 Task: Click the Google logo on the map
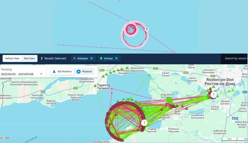[5, 138]
